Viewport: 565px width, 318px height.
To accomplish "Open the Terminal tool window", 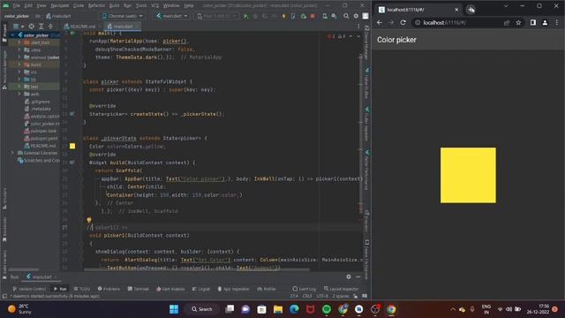I will click(x=138, y=289).
